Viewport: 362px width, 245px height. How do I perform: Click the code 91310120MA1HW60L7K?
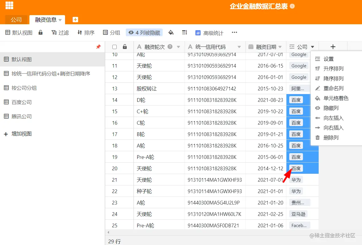coord(215,214)
